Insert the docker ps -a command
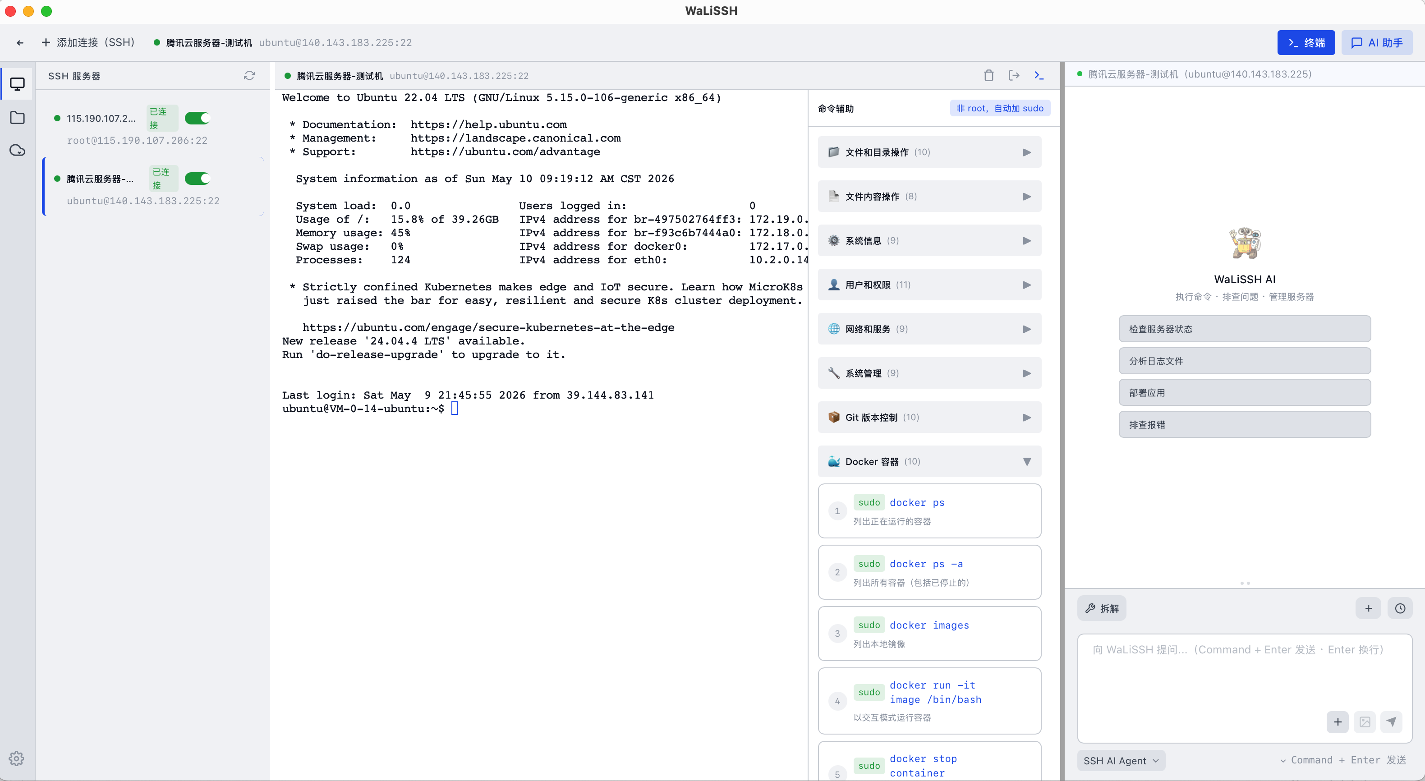The width and height of the screenshot is (1425, 781). (x=929, y=573)
